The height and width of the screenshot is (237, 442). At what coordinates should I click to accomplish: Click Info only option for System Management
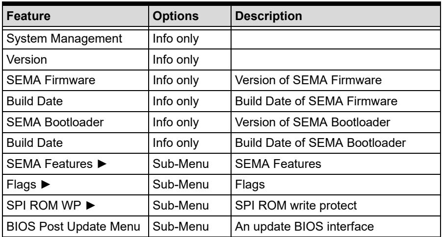(176, 39)
